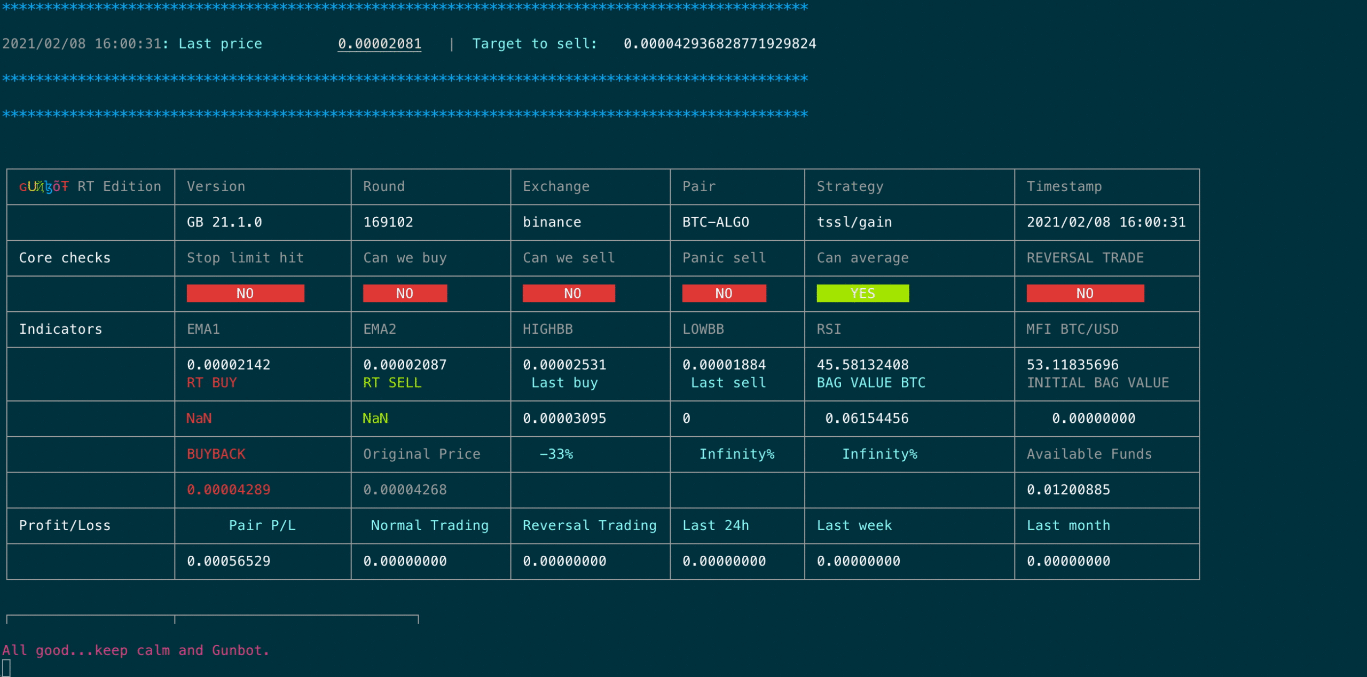This screenshot has width=1367, height=677.
Task: Click the Panic sell header cell
Action: (x=724, y=258)
